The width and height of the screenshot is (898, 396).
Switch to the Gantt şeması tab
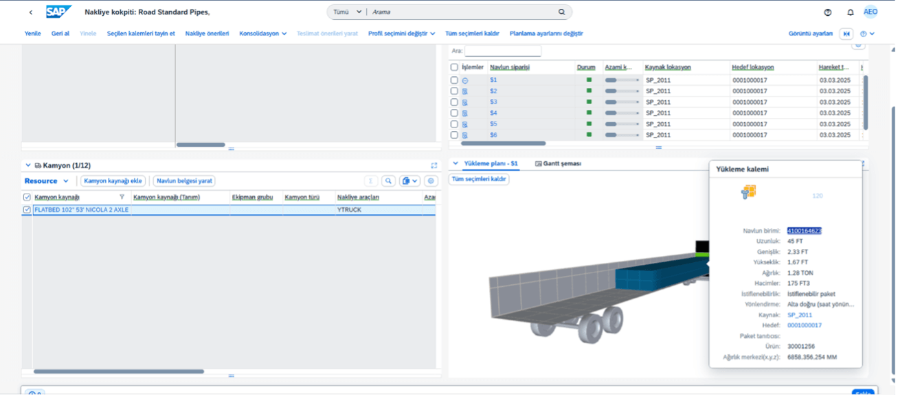pos(558,164)
